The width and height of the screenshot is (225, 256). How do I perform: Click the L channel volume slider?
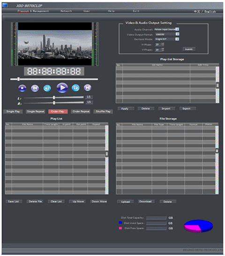54,98
